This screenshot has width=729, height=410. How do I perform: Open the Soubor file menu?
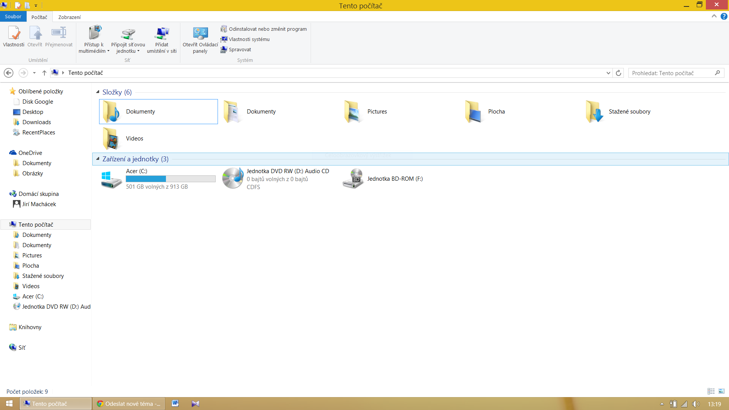coord(13,17)
